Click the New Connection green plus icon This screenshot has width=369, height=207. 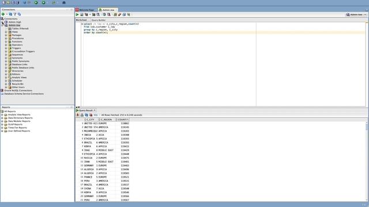[x=3, y=14]
